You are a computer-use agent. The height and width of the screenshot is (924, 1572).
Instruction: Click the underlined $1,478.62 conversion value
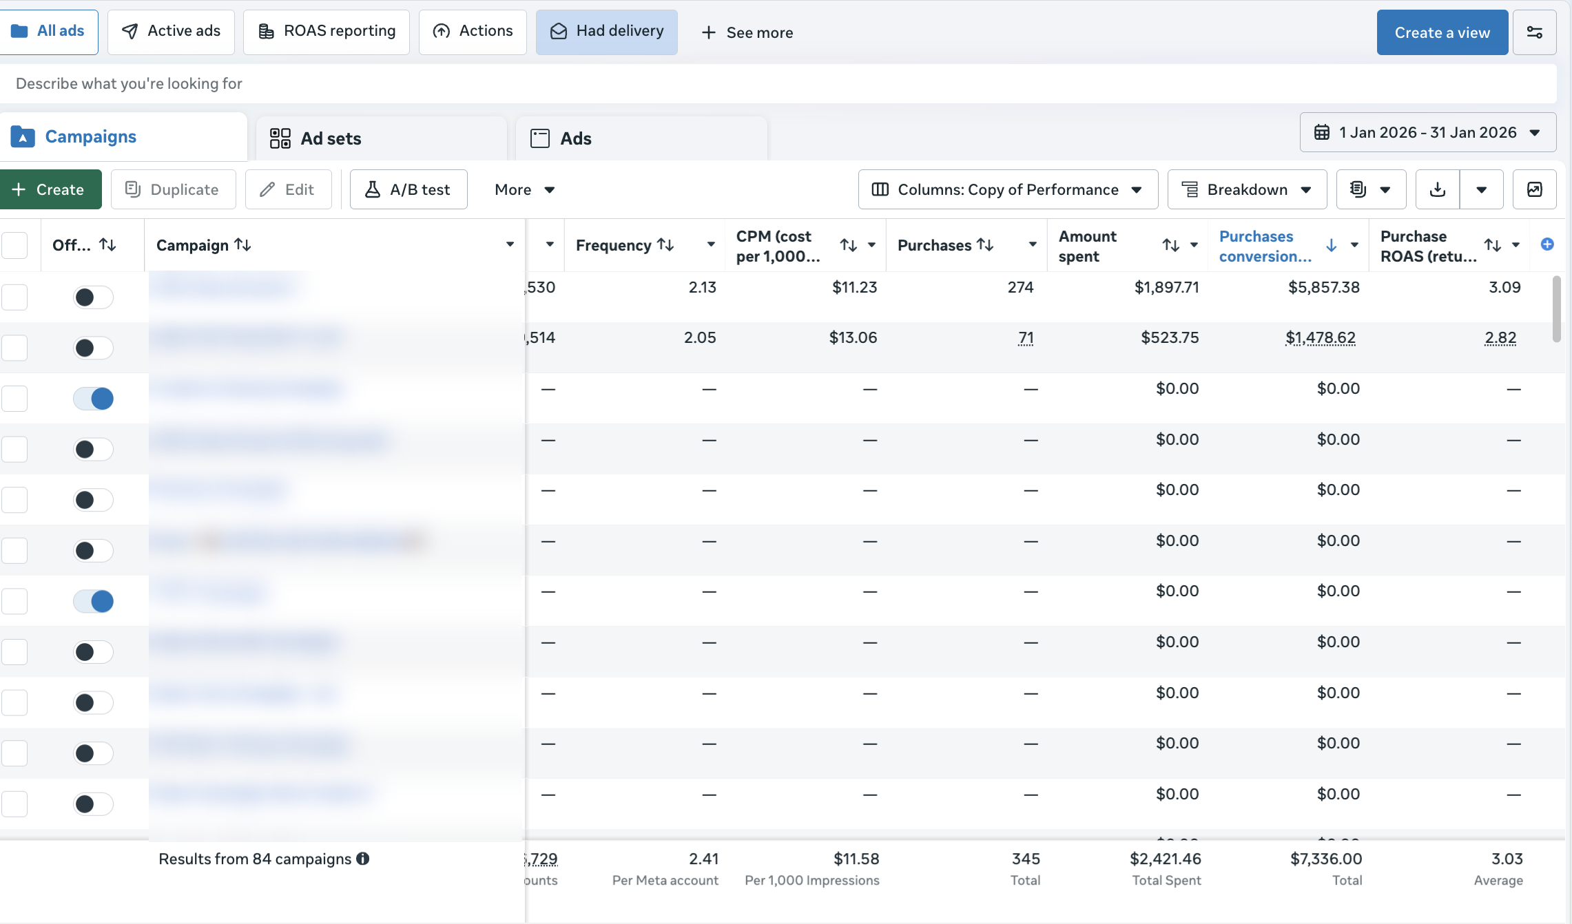click(1321, 338)
